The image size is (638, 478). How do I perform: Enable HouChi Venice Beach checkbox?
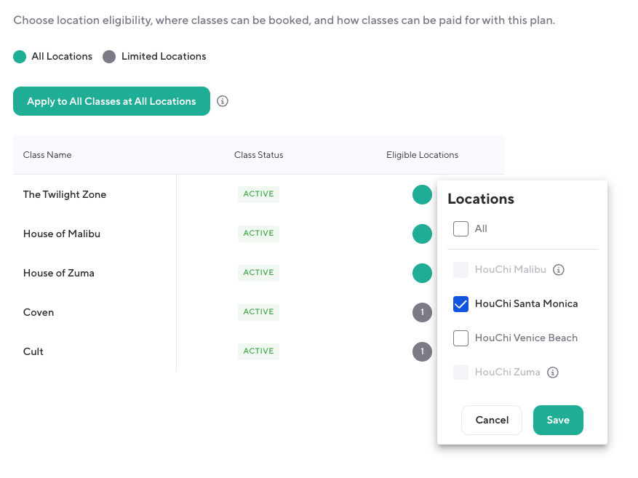click(x=460, y=338)
